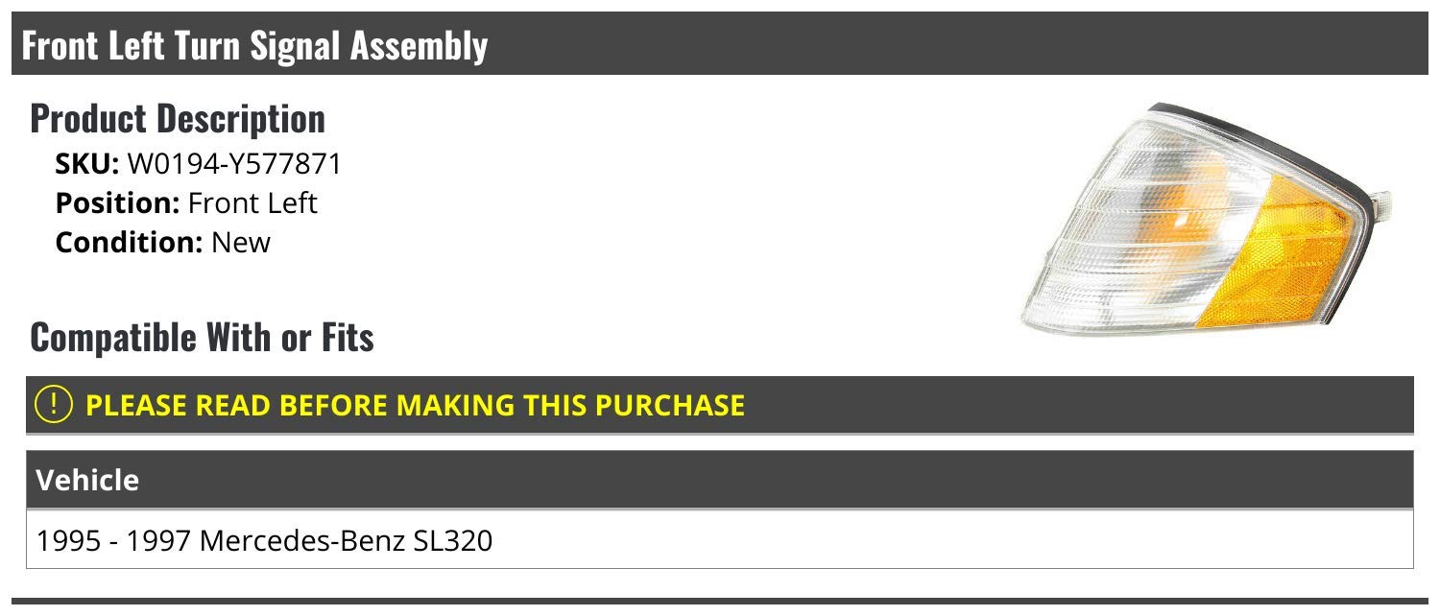Click the 'Compatible With or Fits' heading
This screenshot has height=616, width=1440.
pos(202,337)
